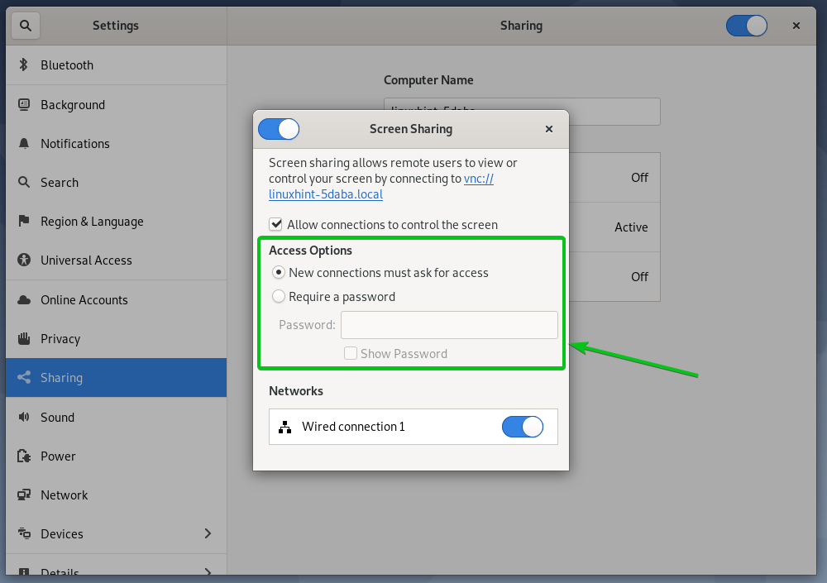Open the Region & Language panel

116,221
